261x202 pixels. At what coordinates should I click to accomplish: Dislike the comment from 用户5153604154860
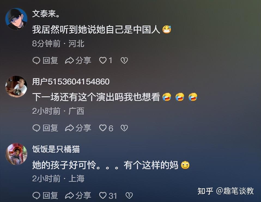124,128
